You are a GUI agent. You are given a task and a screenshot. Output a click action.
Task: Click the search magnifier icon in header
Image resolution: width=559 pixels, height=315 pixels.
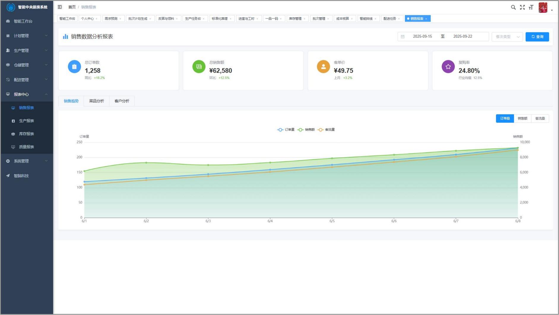(x=513, y=7)
